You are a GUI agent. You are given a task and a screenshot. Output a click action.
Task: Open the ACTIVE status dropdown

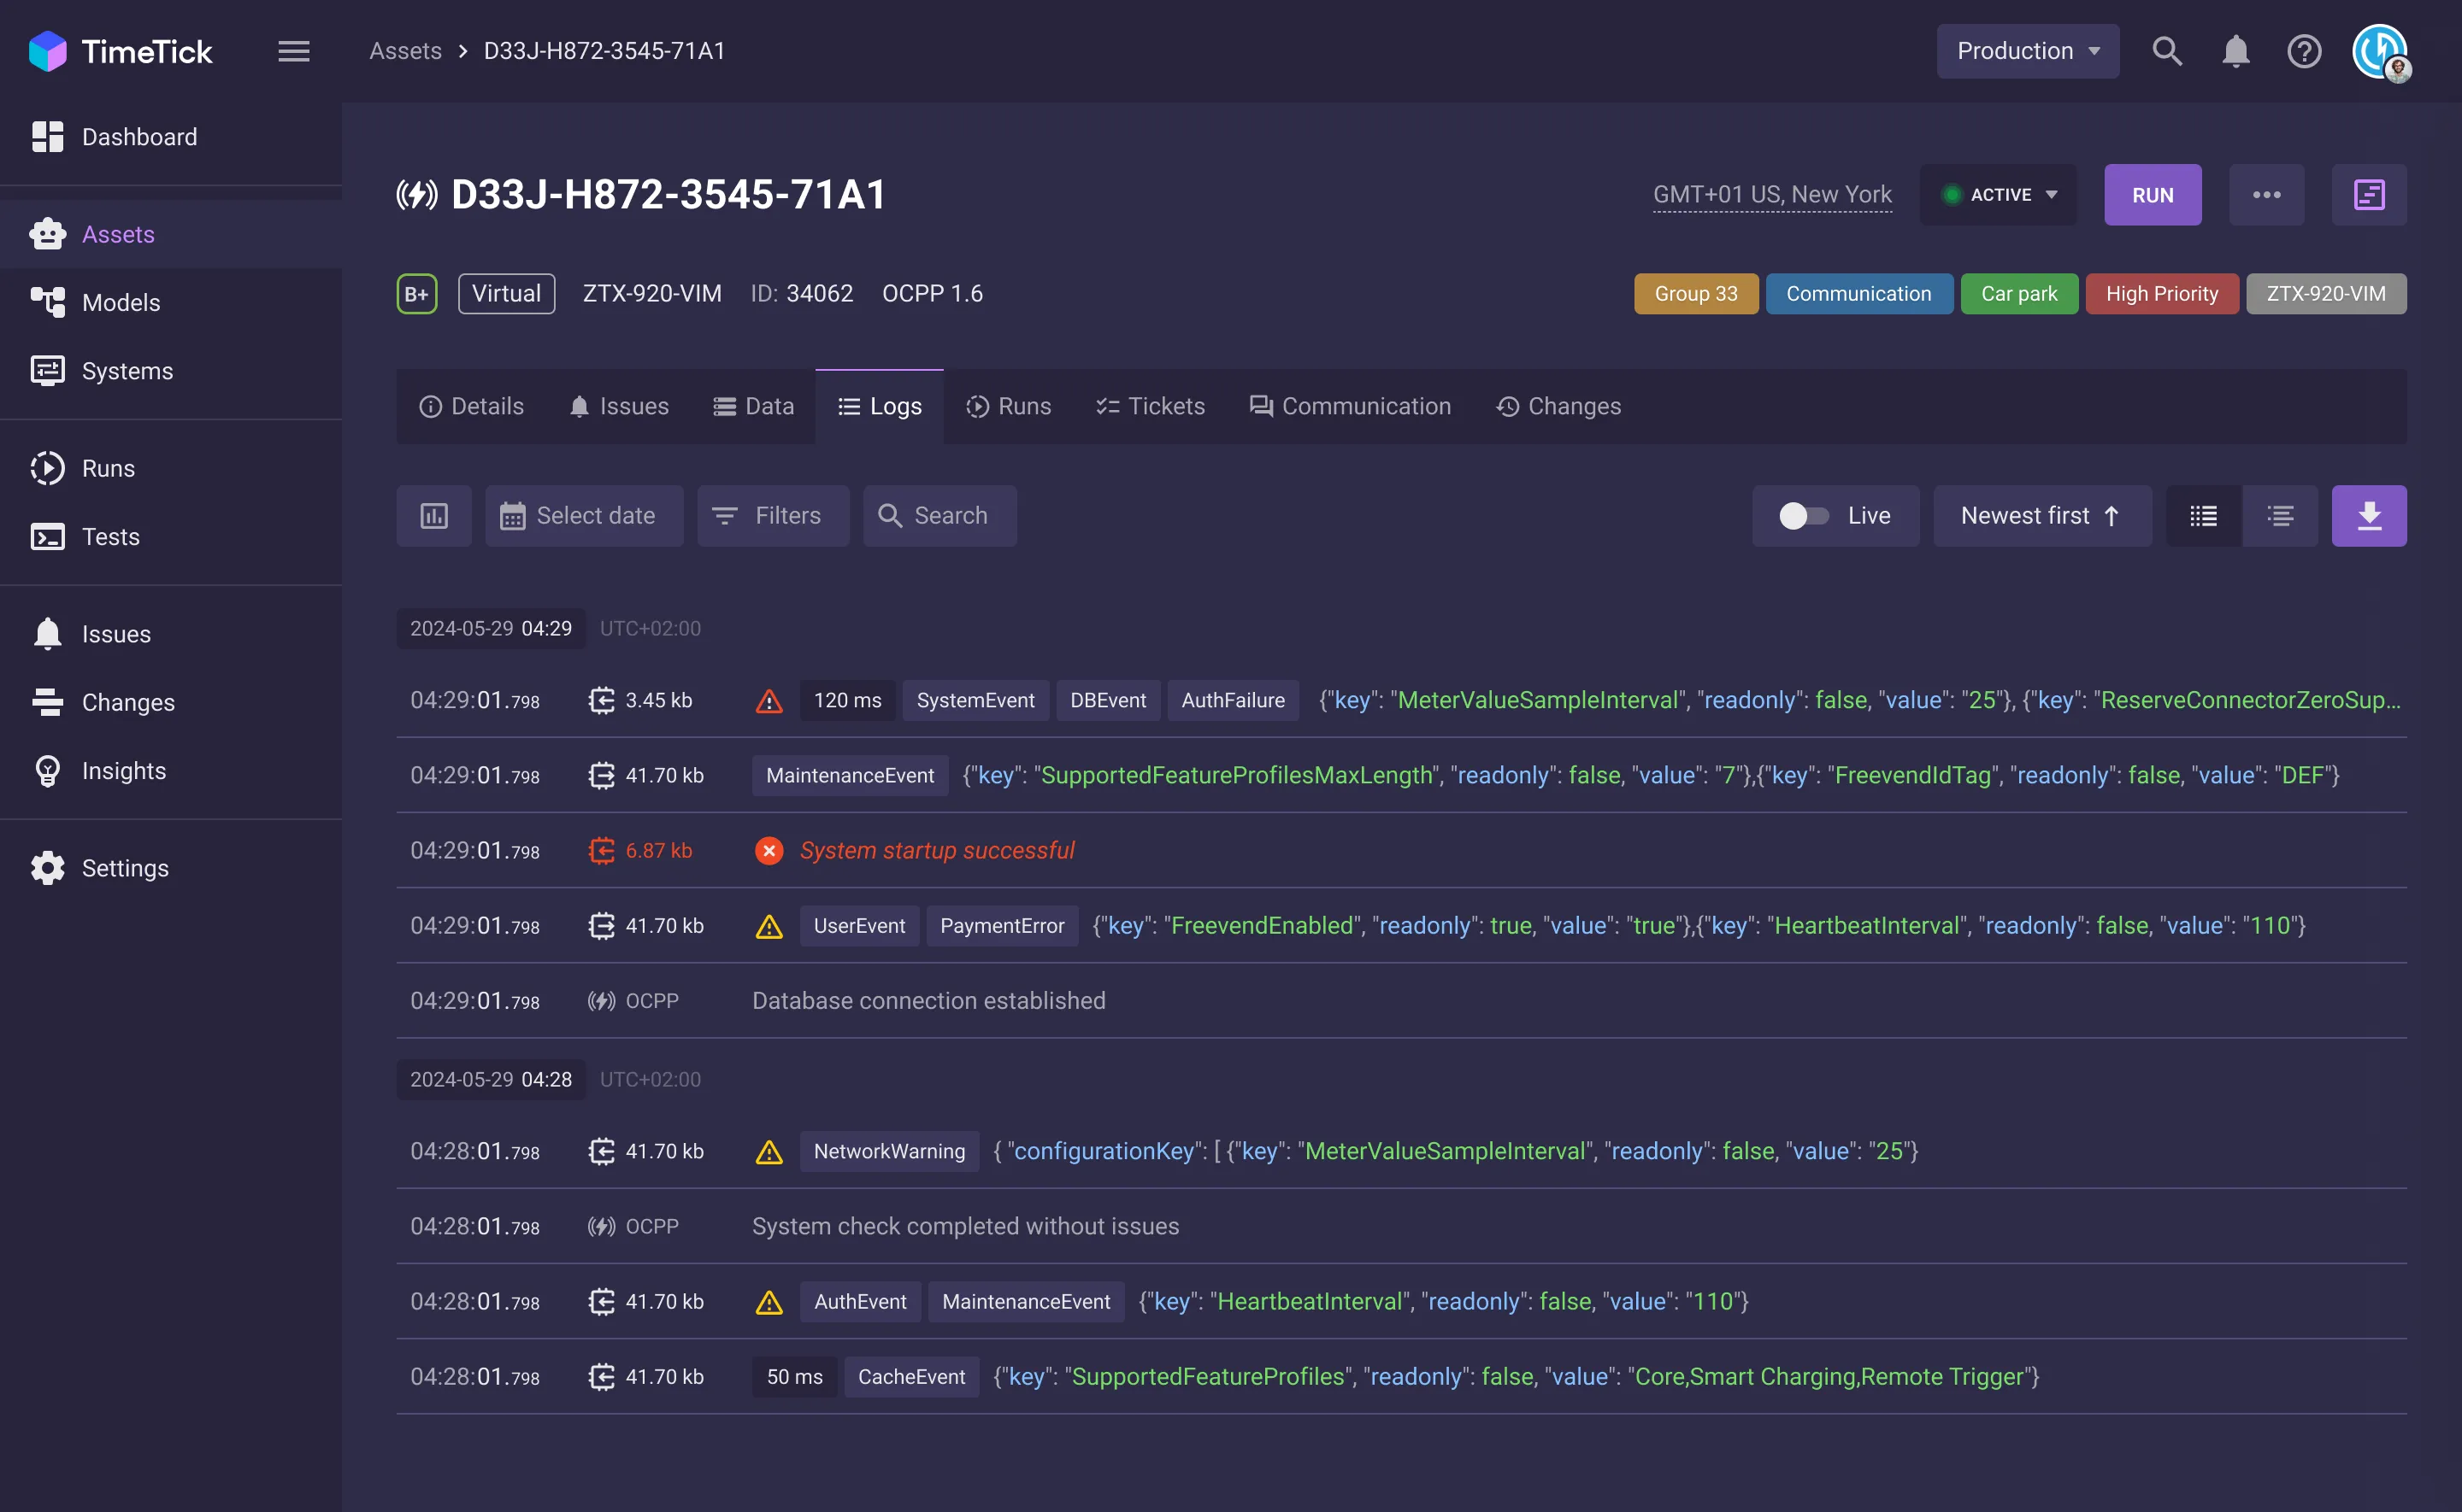point(1998,194)
